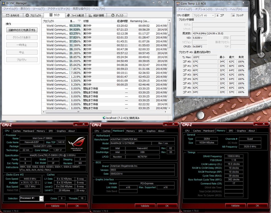Screen dimensions: 271x213
Task: Click the グラフィクスを表示 button
Action: pyautogui.click(x=22, y=37)
